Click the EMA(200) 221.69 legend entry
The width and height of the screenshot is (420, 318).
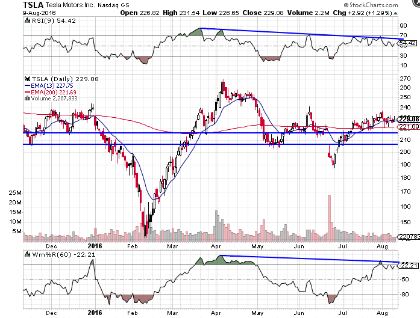(x=54, y=92)
